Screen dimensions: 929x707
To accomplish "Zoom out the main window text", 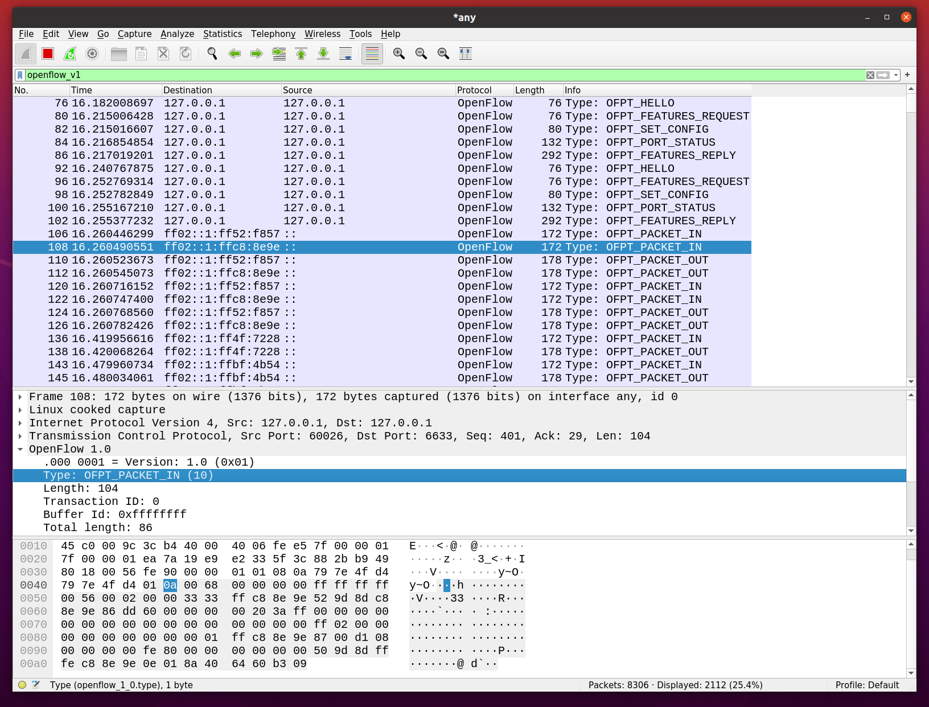I will (421, 54).
